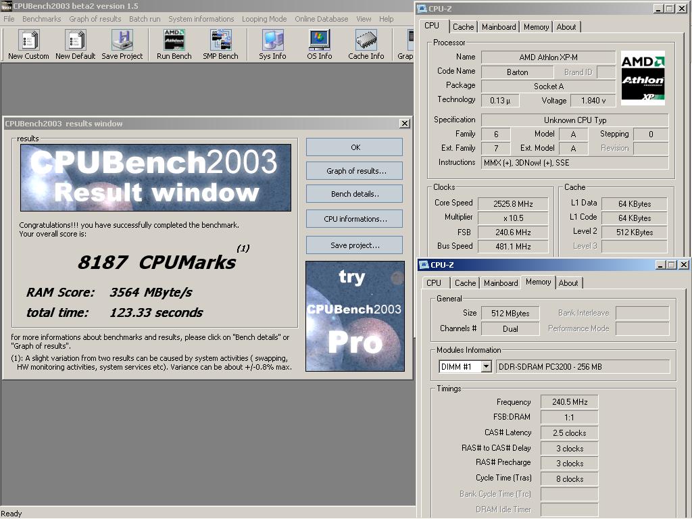
Task: Open the View menu
Action: coord(364,19)
